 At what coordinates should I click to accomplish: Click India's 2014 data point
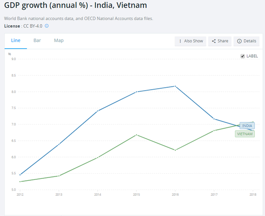pyautogui.click(x=97, y=111)
